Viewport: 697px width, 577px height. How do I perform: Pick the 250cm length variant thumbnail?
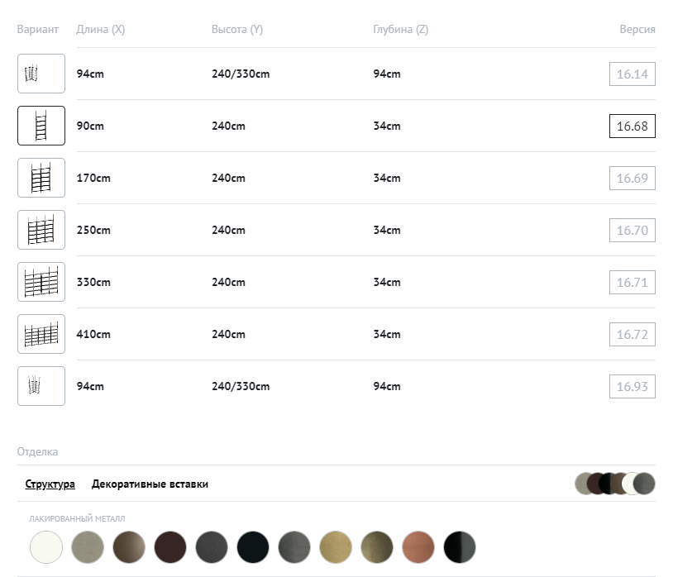[x=41, y=230]
